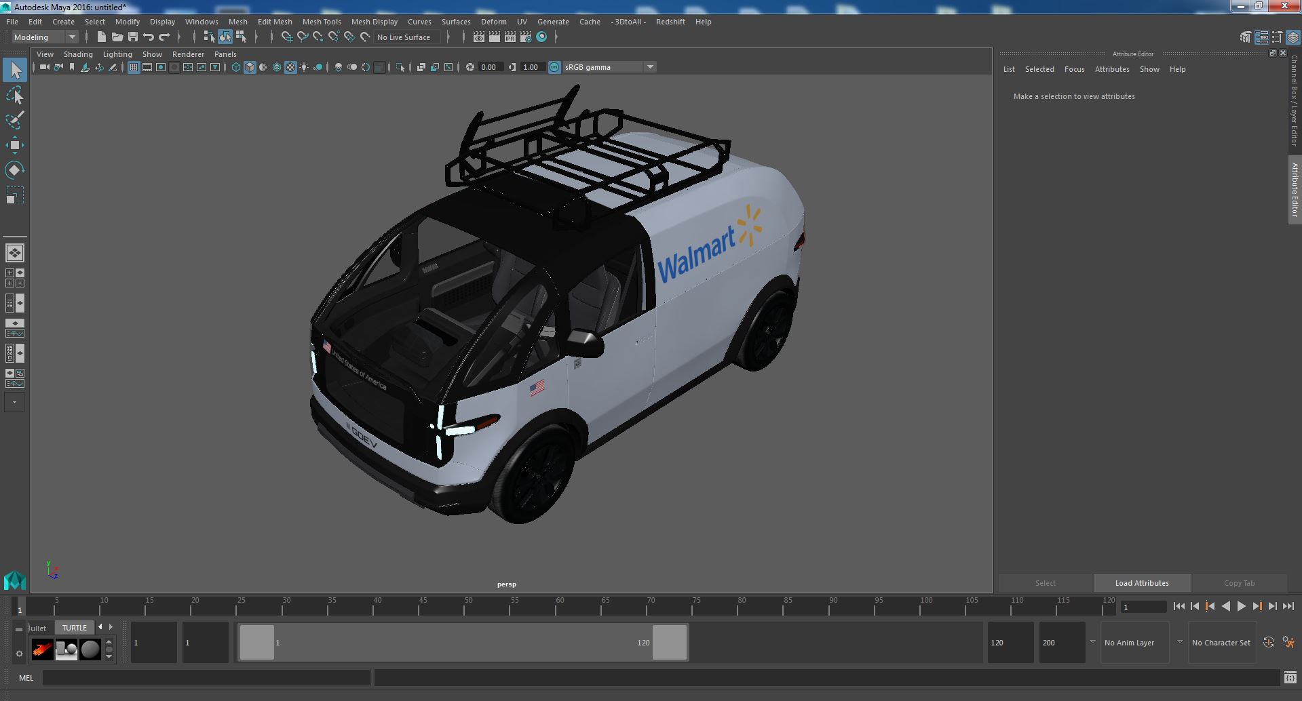Open a scene file via the folder icon
1302x701 pixels.
[x=117, y=37]
